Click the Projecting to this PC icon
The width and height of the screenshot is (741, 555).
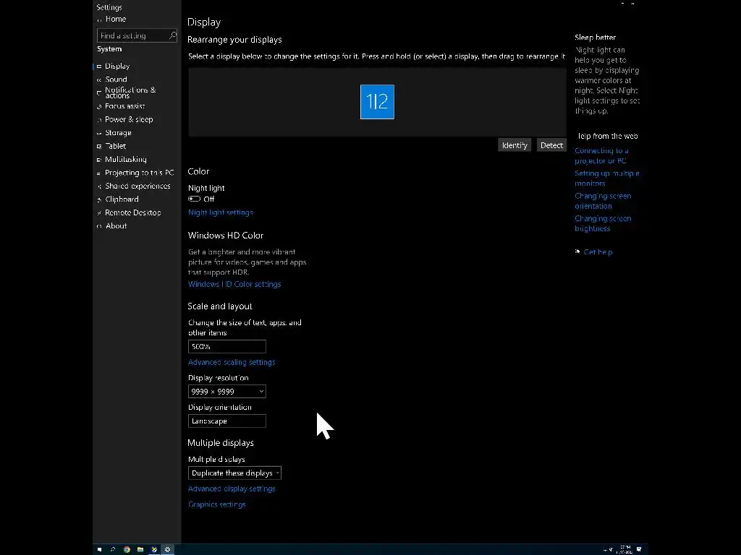click(99, 173)
